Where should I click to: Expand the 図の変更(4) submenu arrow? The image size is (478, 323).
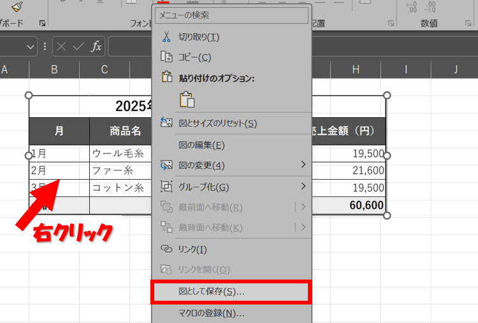[303, 164]
